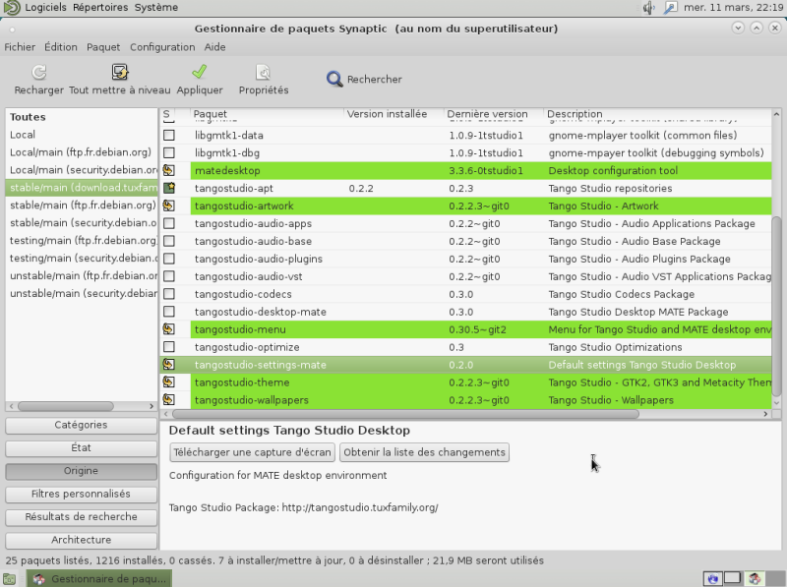Click the Architecture filter button
787x587 pixels.
81,540
